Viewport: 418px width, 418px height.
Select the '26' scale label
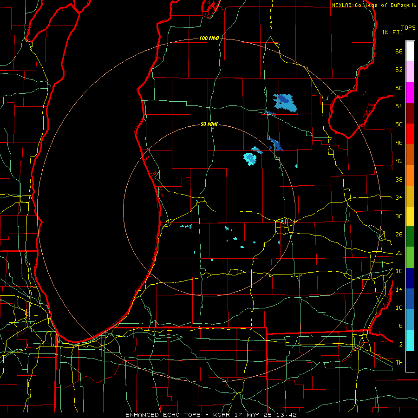(399, 235)
